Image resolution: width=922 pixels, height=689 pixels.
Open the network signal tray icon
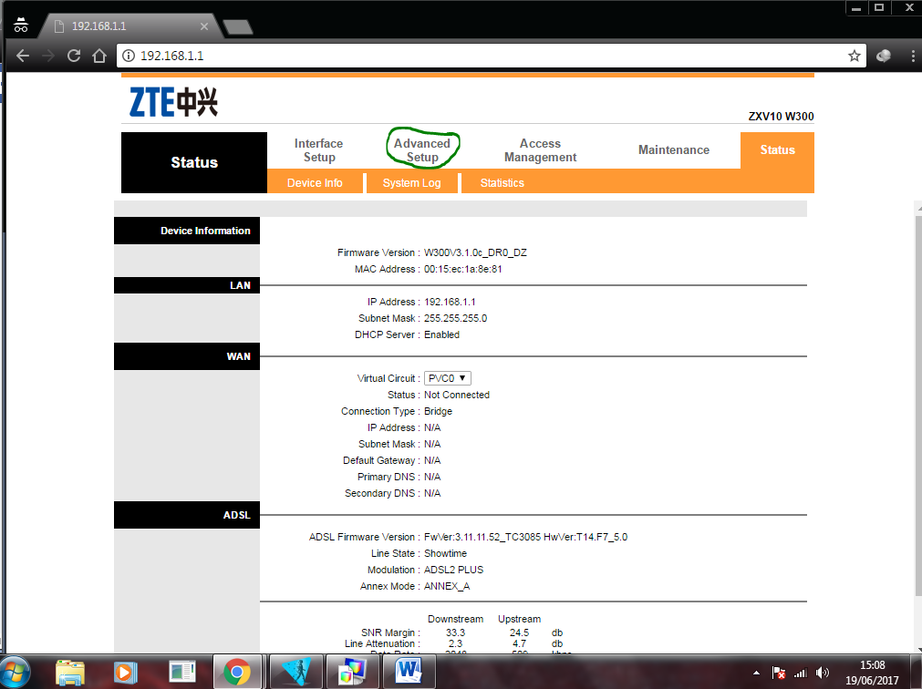pyautogui.click(x=801, y=674)
